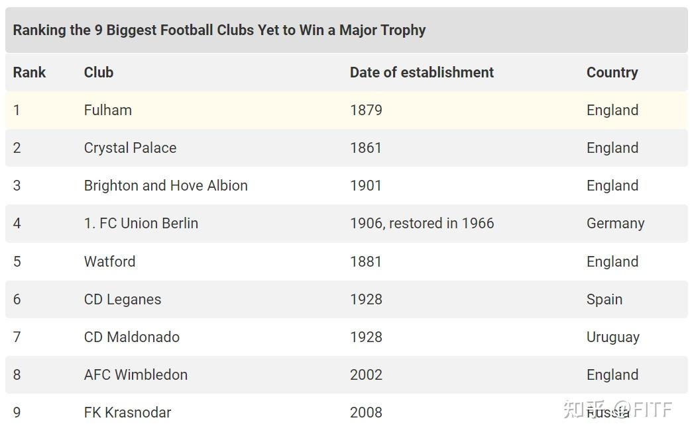
Task: Select the 1. FC Union Berlin cell
Action: (141, 224)
